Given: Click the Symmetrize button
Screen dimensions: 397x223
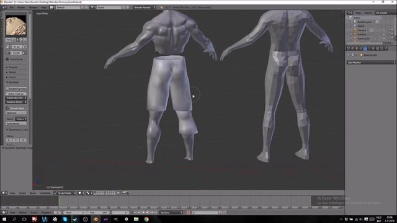Looking at the screenshot, I should (16, 123).
